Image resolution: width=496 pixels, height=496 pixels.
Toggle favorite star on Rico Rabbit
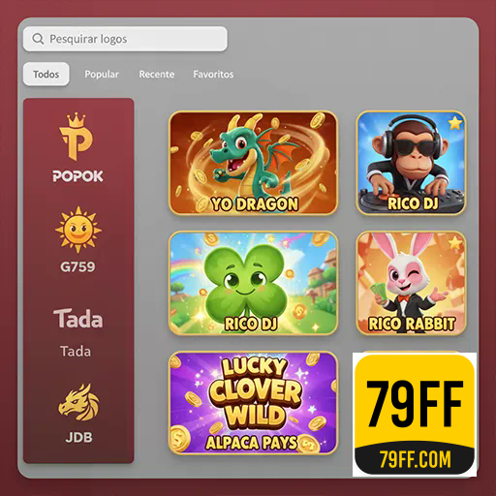pos(454,242)
